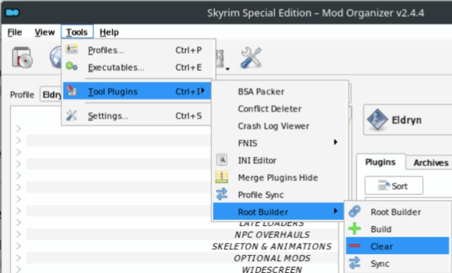The width and height of the screenshot is (452, 273).
Task: Click the Sort button
Action: point(393,185)
